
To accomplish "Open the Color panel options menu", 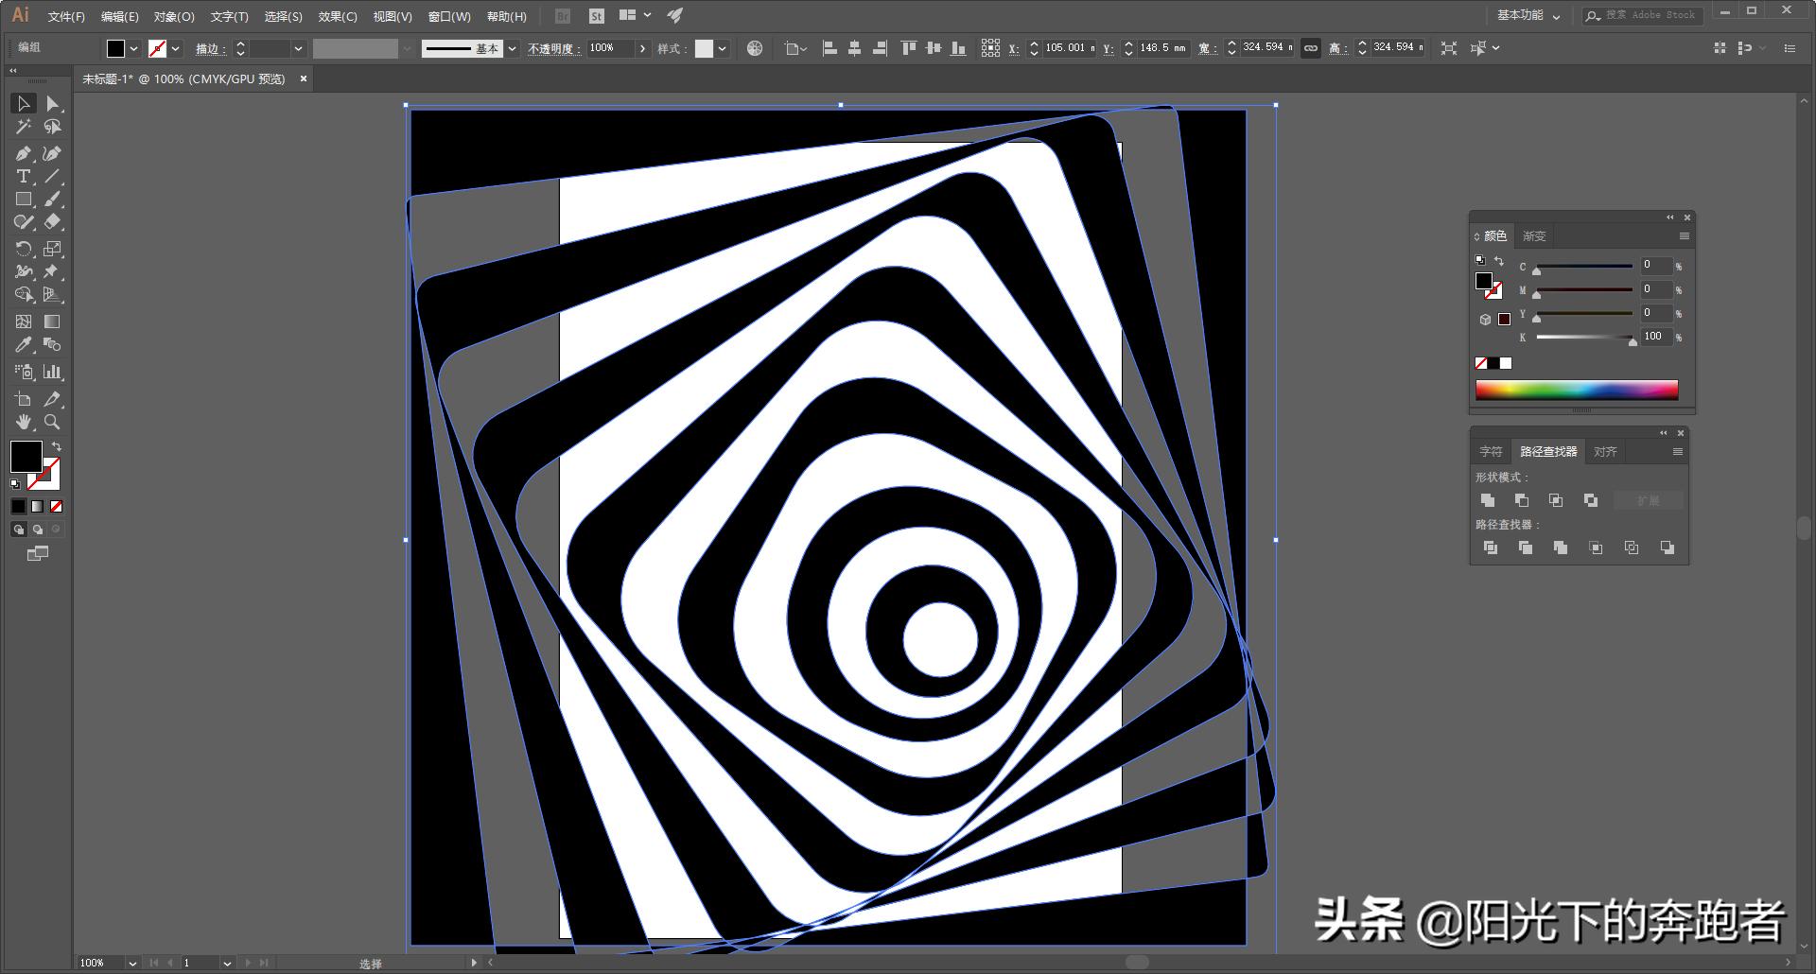I will pyautogui.click(x=1684, y=236).
